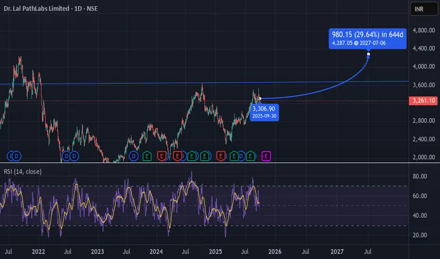Screen dimensions: 440x259
Task: Click the forecast arrow's white start point handle
Action: point(260,98)
